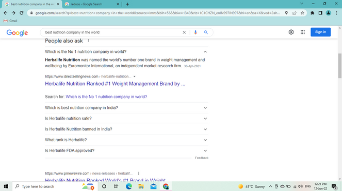The height and width of the screenshot is (191, 342).
Task: Open Herbalife Nutrition Ranked World's #1 Brand result
Action: pyautogui.click(x=105, y=180)
